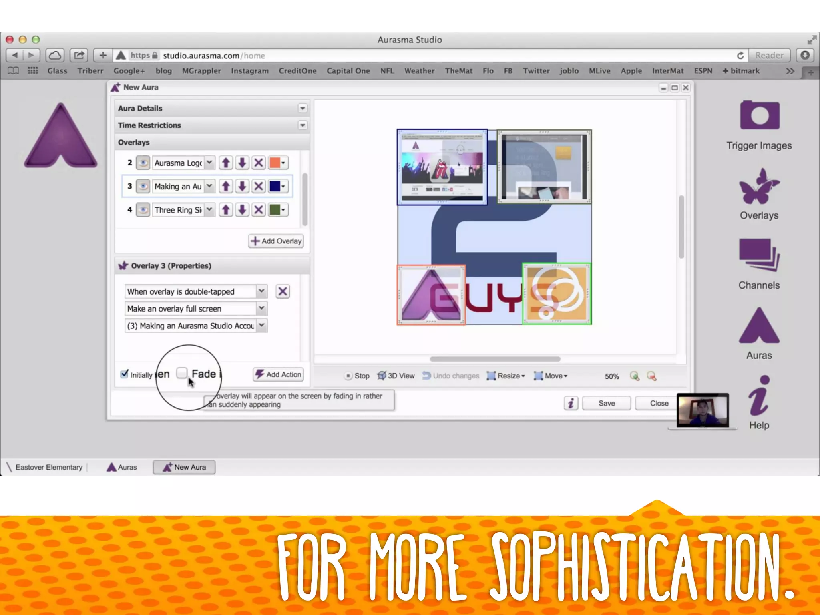Toggle visibility of overlay 2
The height and width of the screenshot is (615, 820).
pyautogui.click(x=143, y=163)
